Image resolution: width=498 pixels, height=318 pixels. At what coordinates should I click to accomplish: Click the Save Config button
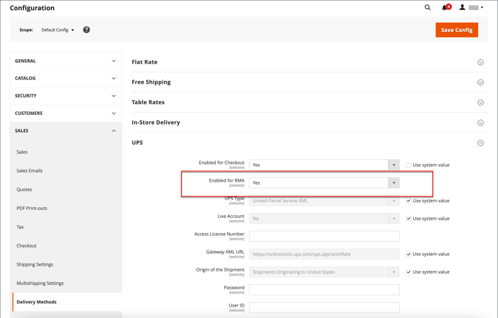pyautogui.click(x=456, y=30)
